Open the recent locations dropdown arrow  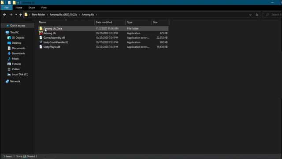(16, 15)
